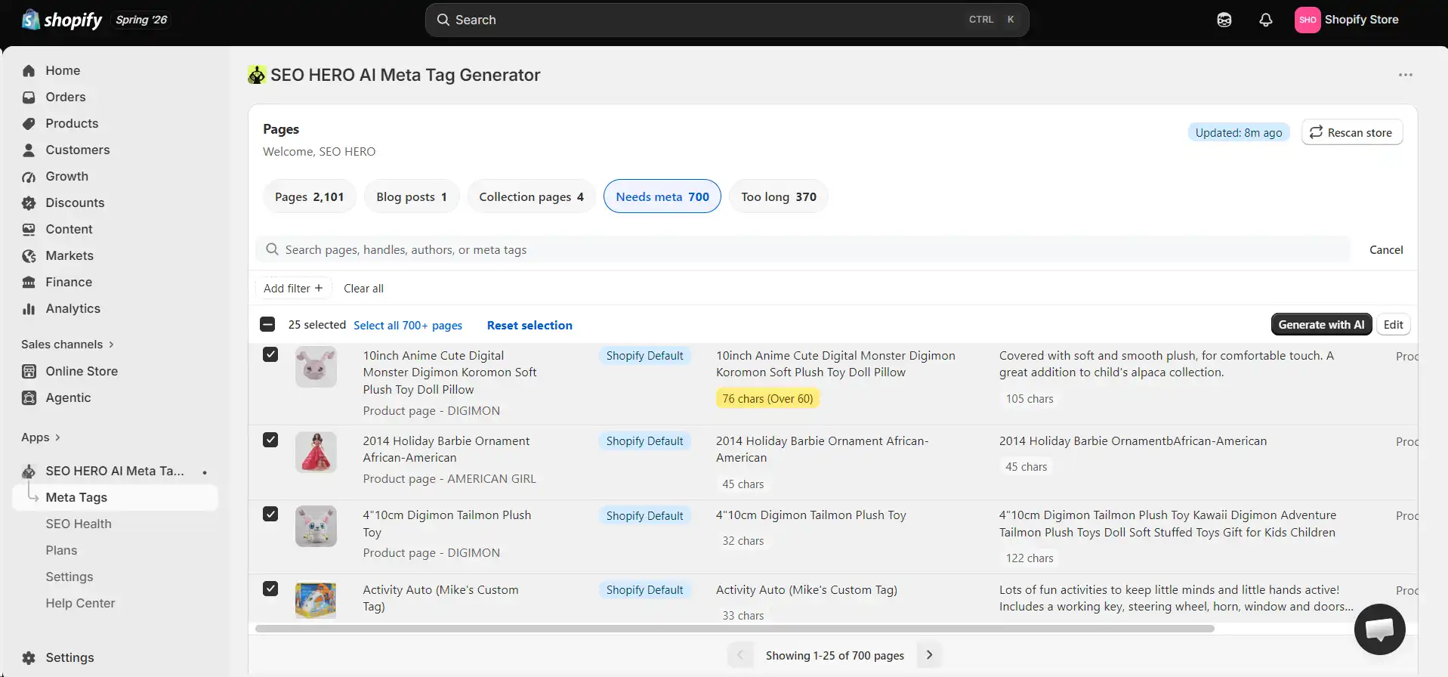Click the Spring '26 edition badge
This screenshot has height=677, width=1448.
(141, 20)
